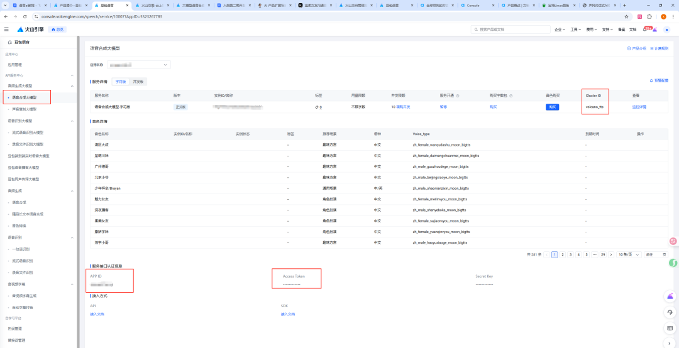Collapse the 音视频字幕 sidebar group
Screen dimensions: 679x348
72,284
